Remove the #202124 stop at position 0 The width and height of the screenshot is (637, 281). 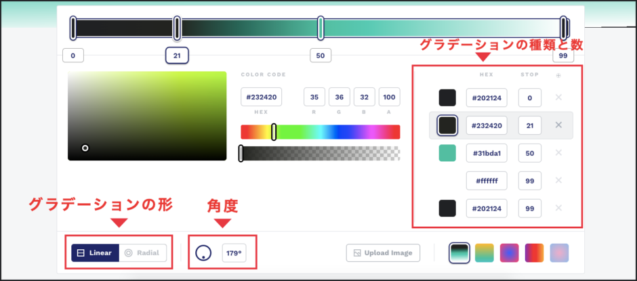click(558, 98)
